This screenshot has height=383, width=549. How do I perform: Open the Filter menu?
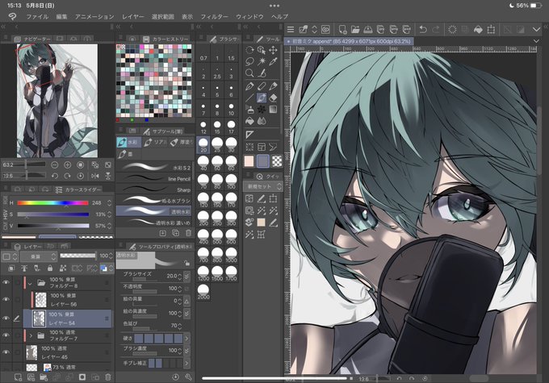pyautogui.click(x=214, y=16)
